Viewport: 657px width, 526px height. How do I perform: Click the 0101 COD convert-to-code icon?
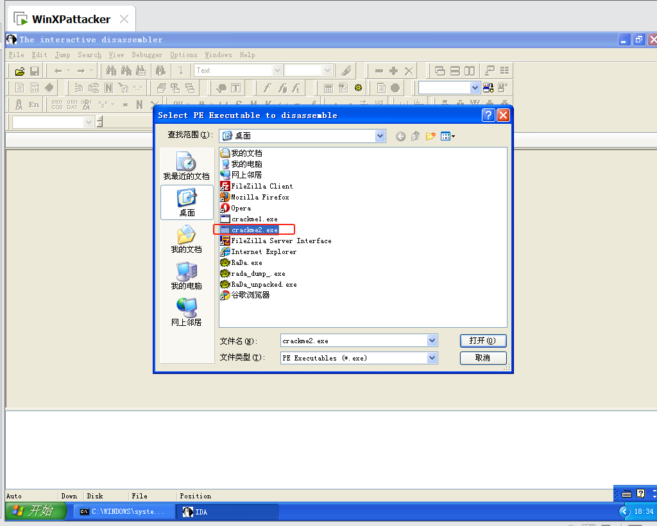click(57, 105)
